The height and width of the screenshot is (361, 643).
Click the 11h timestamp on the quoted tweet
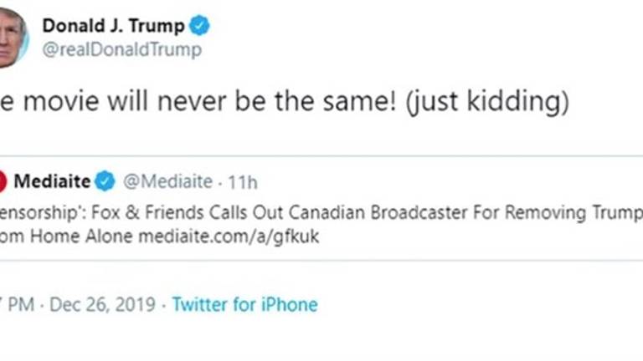pos(242,180)
